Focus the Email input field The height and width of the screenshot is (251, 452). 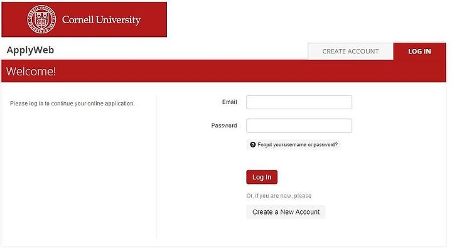[299, 102]
